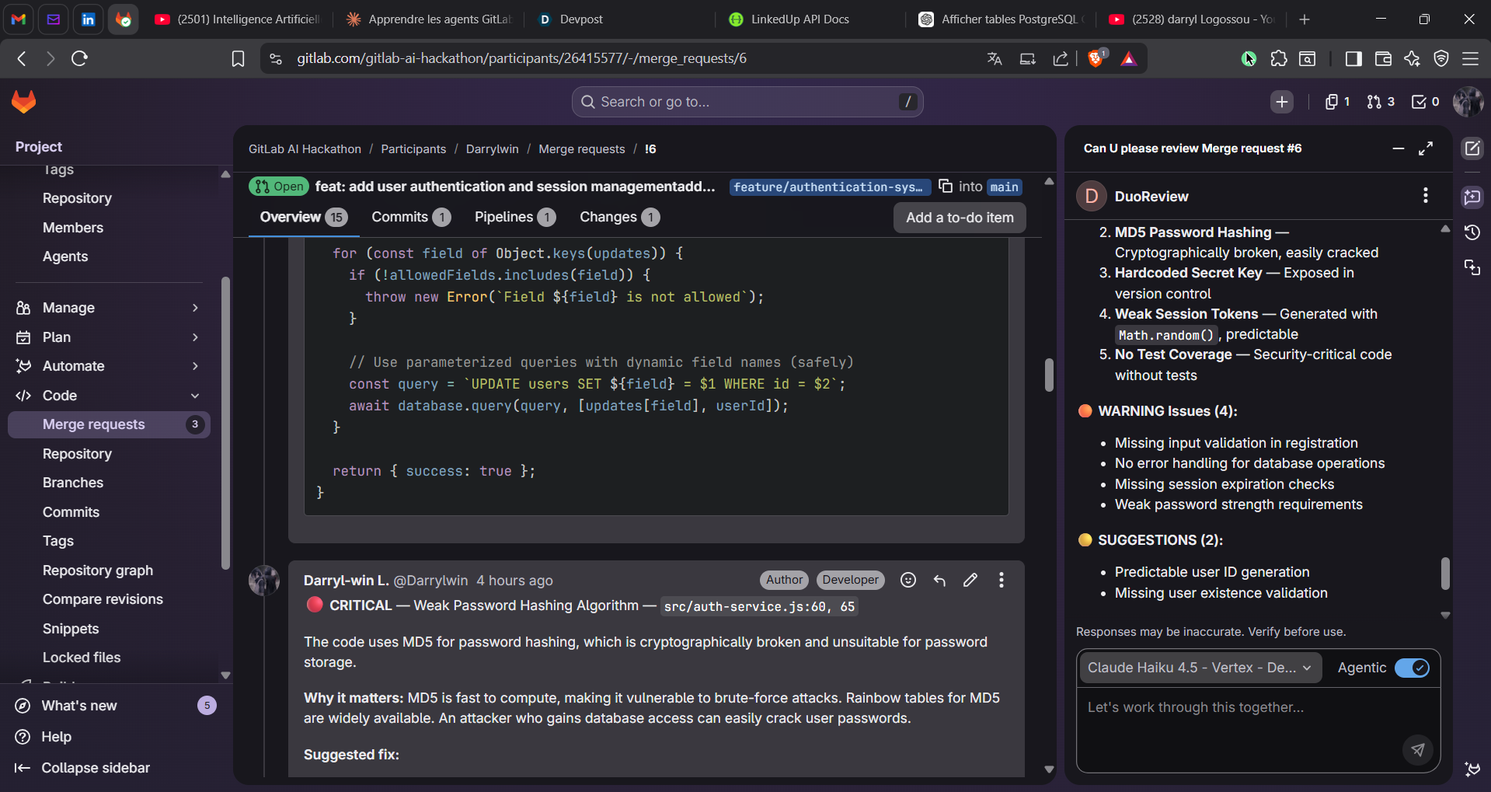Click the emoji reaction icon on comment

907,580
